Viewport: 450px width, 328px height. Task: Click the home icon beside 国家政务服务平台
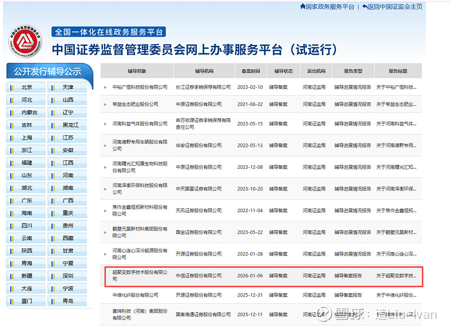click(303, 6)
